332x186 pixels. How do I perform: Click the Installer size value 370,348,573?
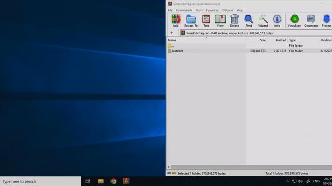[257, 51]
